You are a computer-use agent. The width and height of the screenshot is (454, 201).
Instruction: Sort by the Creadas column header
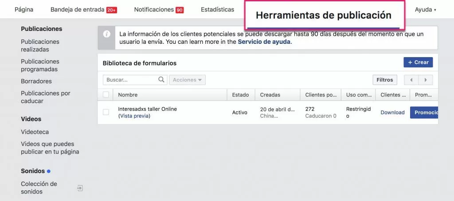tap(278, 95)
